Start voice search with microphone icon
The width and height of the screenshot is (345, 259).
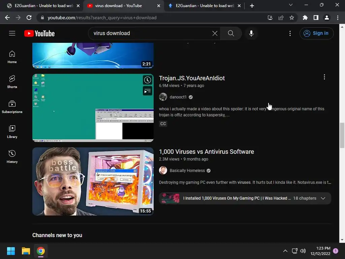click(251, 33)
